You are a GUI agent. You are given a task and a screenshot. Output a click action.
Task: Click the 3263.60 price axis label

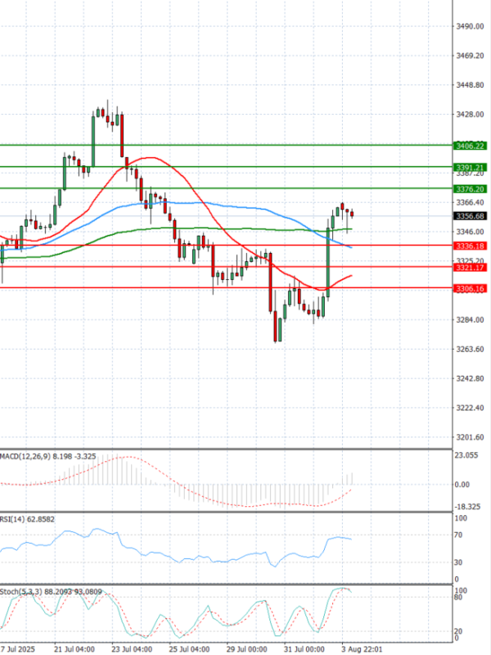[470, 350]
